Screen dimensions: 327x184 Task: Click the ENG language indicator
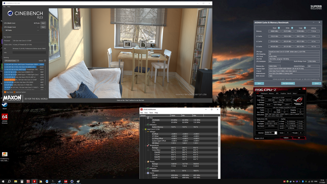(x=316, y=181)
